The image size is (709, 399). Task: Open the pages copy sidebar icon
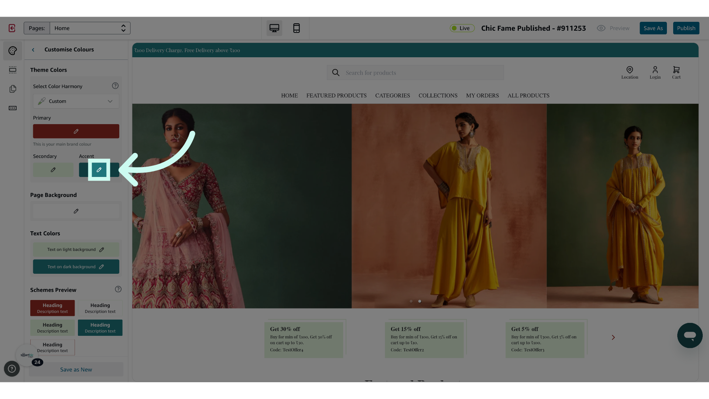(x=13, y=89)
